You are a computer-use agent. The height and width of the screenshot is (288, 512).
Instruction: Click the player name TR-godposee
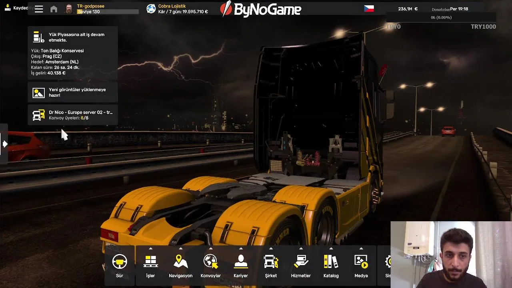[x=90, y=6]
